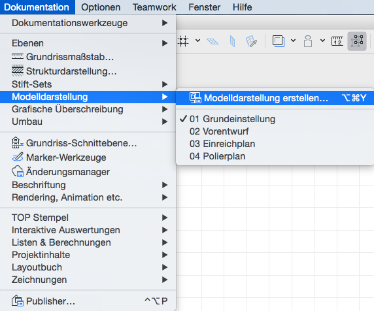Click the Strukturdarstellung hatch icon
This screenshot has height=311, width=374.
pos(18,71)
